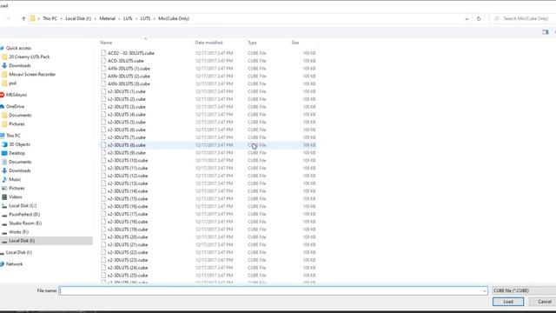Select This PC in the sidebar

pyautogui.click(x=13, y=136)
